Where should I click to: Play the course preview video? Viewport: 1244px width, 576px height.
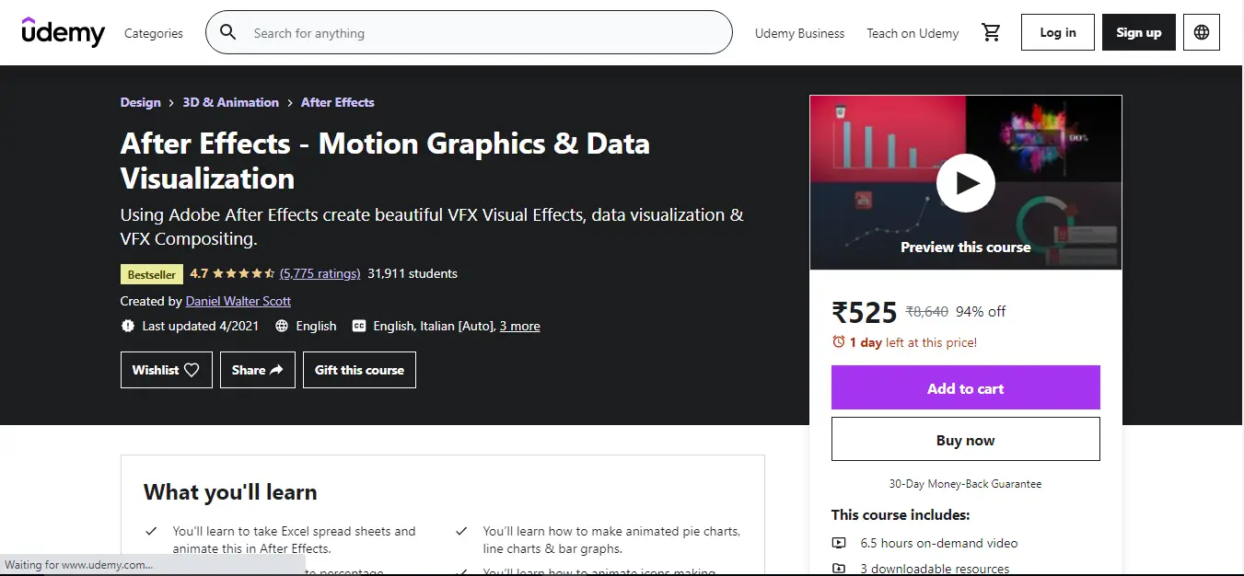[965, 182]
